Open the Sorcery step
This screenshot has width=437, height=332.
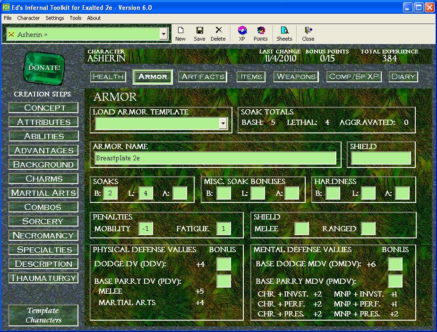43,221
